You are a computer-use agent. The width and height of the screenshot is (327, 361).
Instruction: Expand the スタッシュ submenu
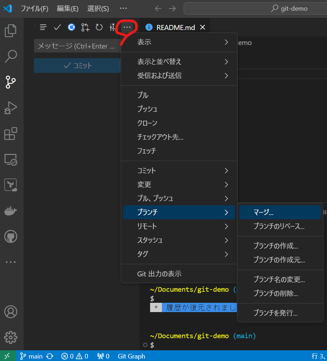click(x=179, y=240)
